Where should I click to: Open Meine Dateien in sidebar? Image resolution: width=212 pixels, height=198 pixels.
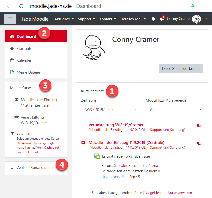tap(36, 72)
